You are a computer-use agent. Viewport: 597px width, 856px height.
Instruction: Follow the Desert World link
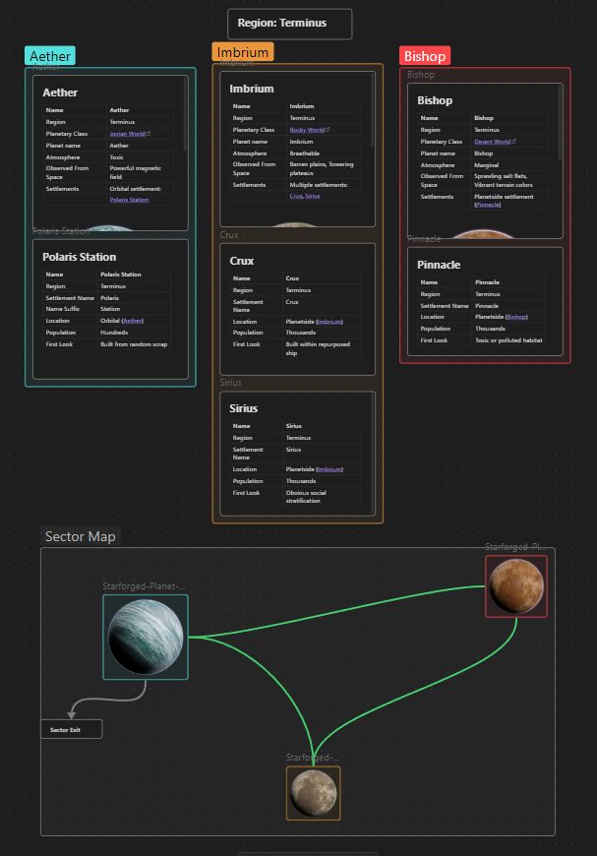click(494, 141)
